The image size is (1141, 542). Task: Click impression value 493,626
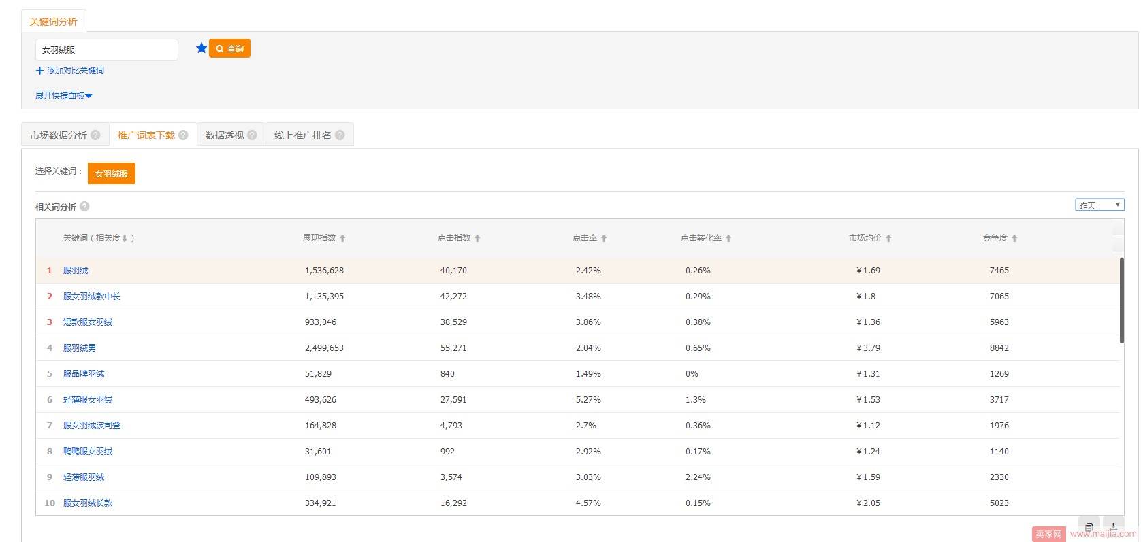pos(321,400)
